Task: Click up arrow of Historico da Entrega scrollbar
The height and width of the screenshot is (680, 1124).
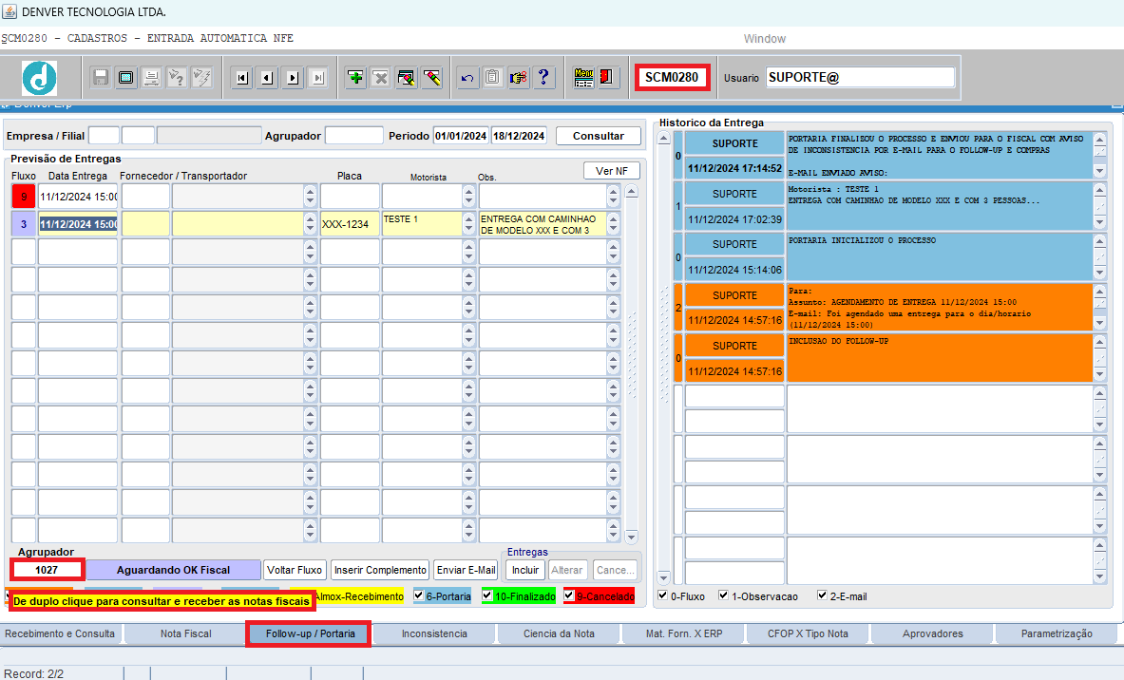Action: 664,139
